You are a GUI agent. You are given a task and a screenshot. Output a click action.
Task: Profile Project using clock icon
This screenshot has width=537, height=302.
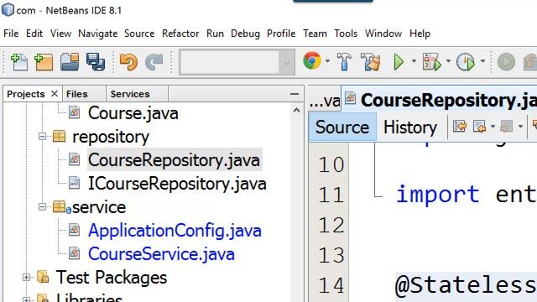(466, 62)
